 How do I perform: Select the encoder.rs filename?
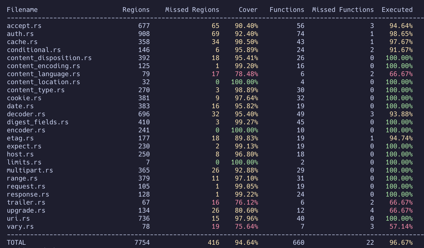point(26,130)
